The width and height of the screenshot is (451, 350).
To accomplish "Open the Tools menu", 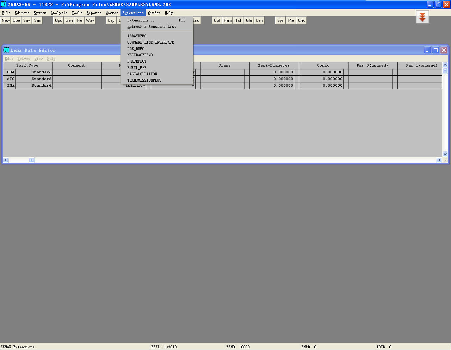I will point(77,13).
